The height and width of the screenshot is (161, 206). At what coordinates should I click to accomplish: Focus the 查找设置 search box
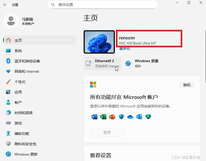(x=103, y=5)
